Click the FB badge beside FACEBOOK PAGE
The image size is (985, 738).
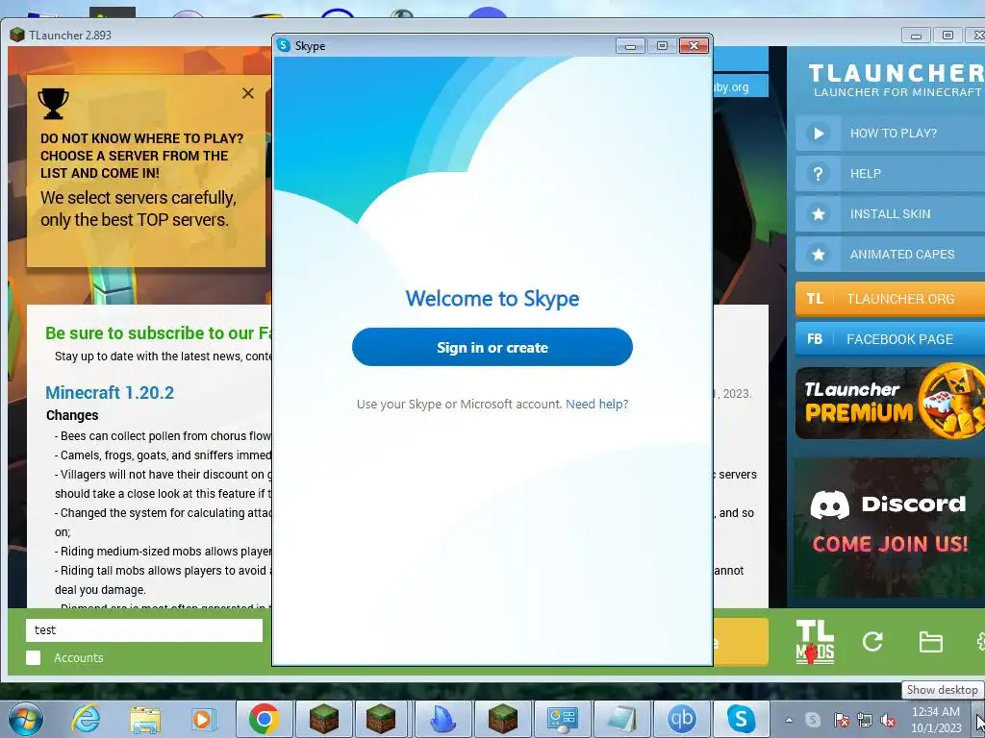[815, 339]
